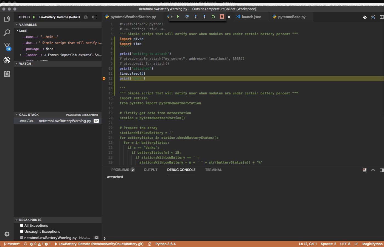Viewport: 384px width, 247px height.
Task: Click Step Into on the debug toolbar
Action: (x=195, y=16)
